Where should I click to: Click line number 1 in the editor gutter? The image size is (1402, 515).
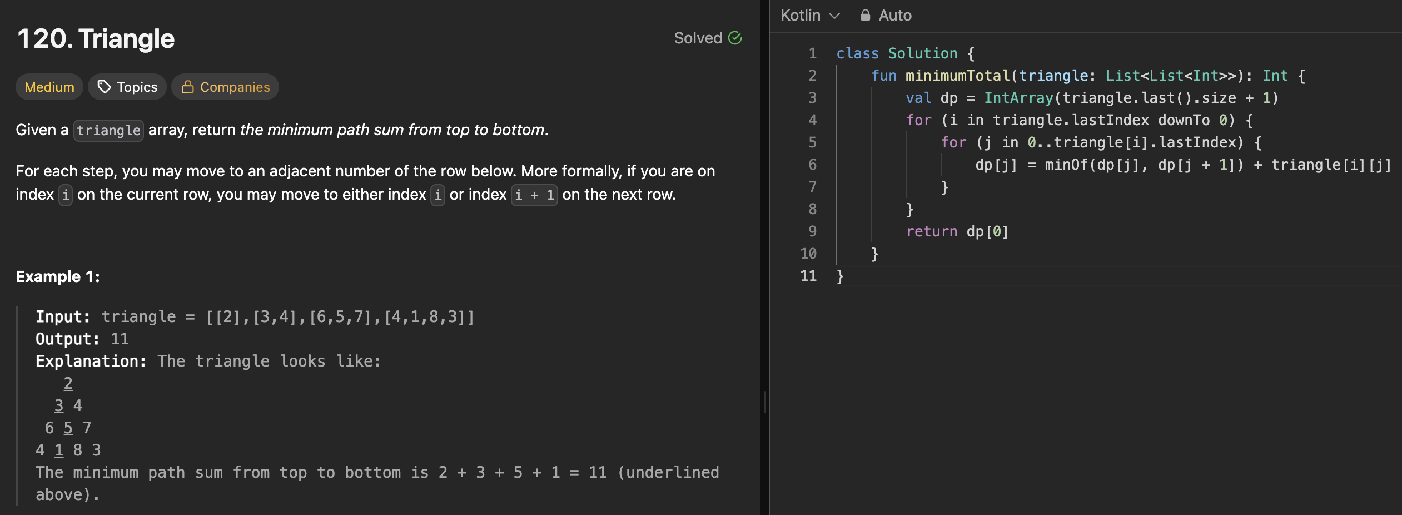812,53
